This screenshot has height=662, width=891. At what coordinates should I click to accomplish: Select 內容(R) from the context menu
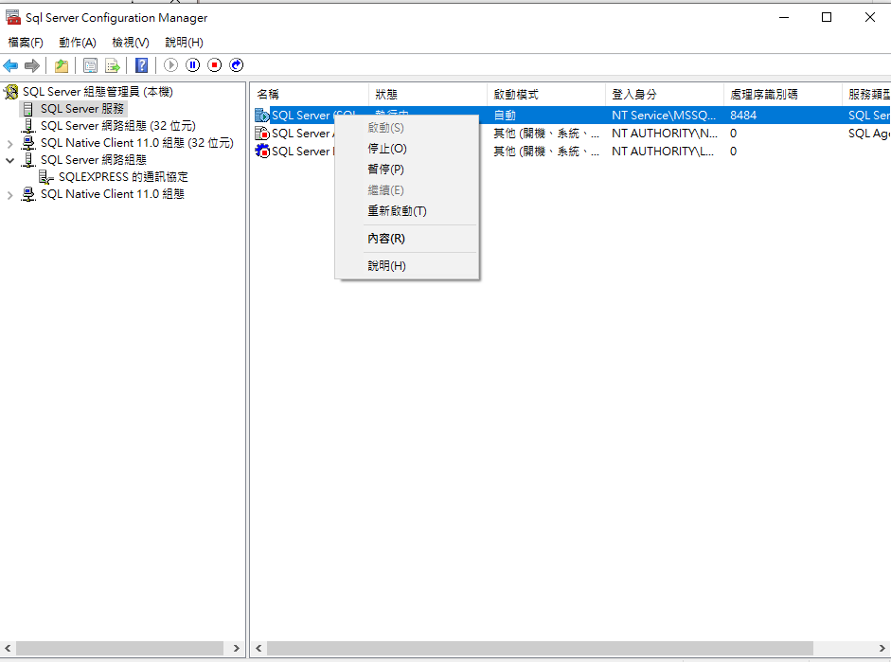tap(385, 239)
